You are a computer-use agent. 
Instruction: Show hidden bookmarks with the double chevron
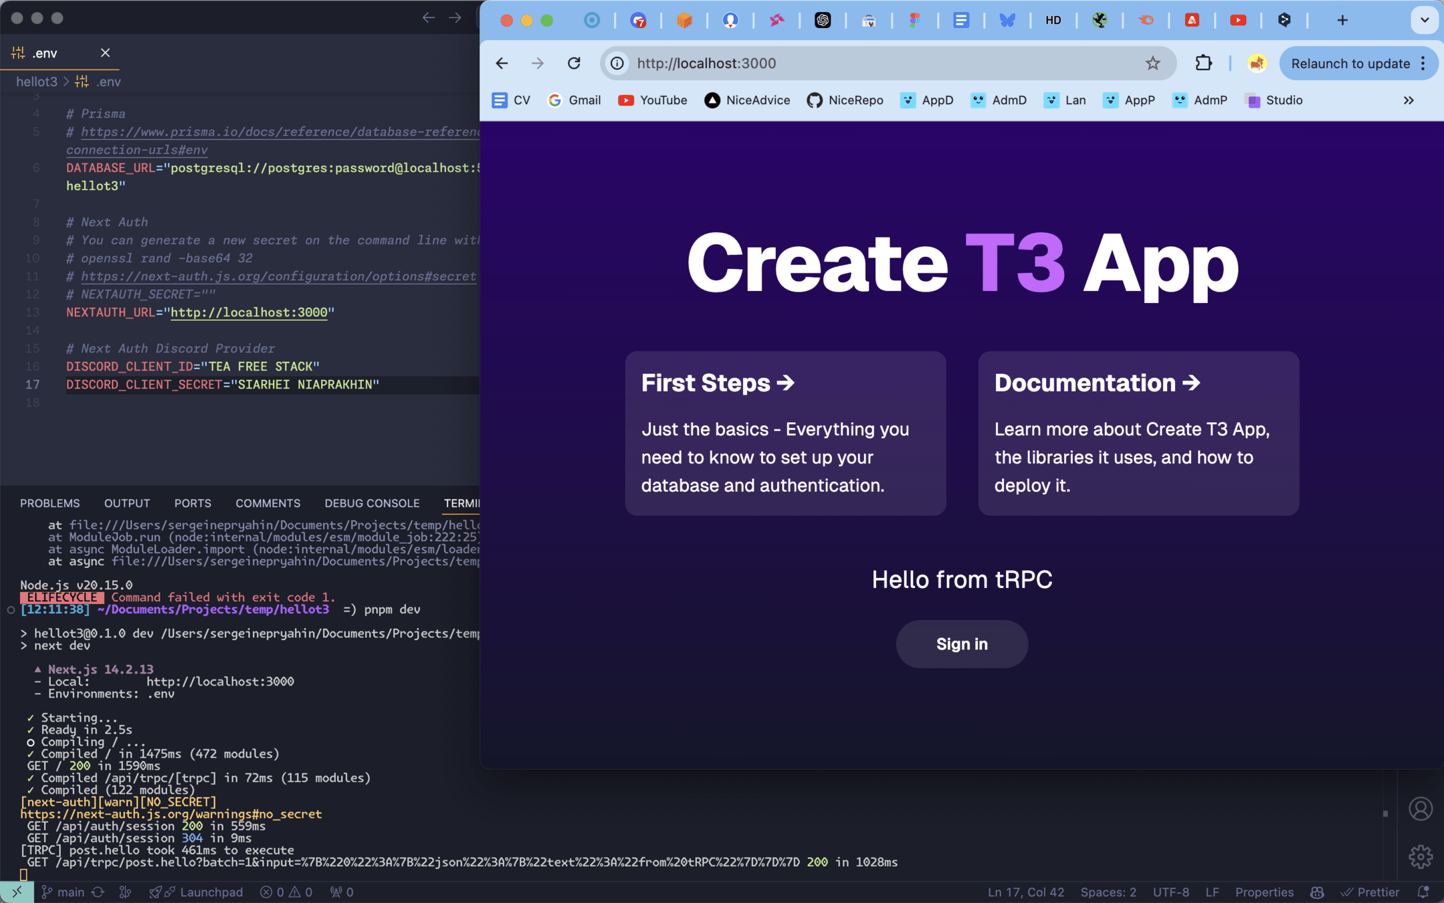pyautogui.click(x=1409, y=100)
